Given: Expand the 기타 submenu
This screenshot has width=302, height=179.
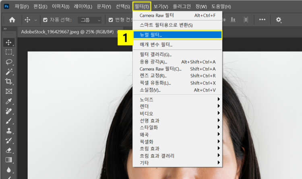Looking at the screenshot, I should (x=178, y=163).
